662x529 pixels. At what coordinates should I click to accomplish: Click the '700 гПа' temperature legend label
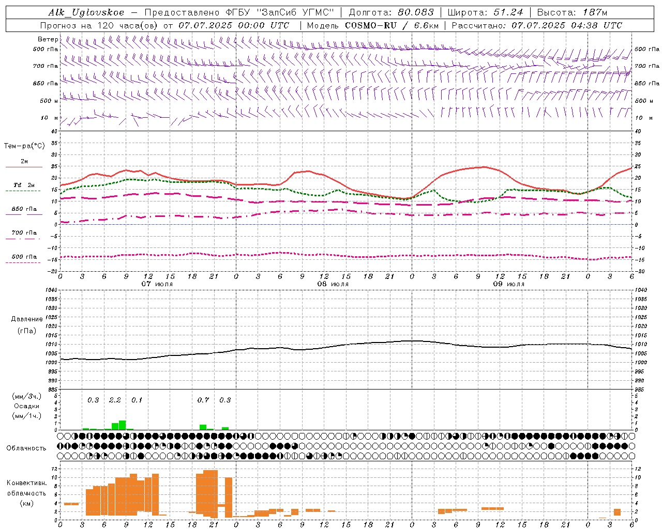pos(24,233)
